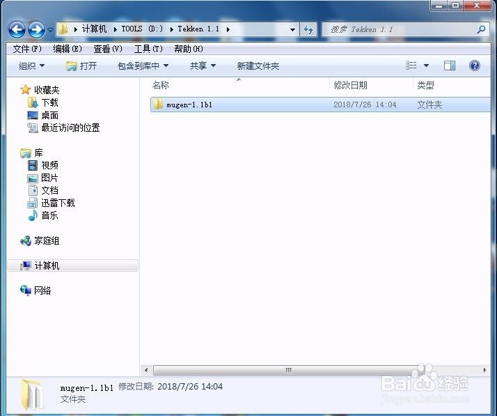Open the 工具(T) menu
The height and width of the screenshot is (416, 497).
click(x=148, y=49)
